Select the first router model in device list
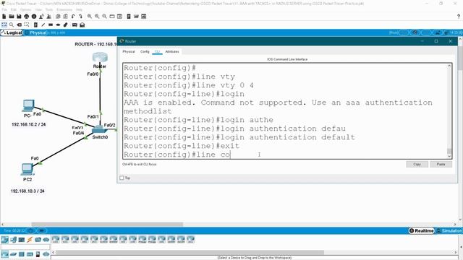This screenshot has height=260, width=463. tap(56, 239)
